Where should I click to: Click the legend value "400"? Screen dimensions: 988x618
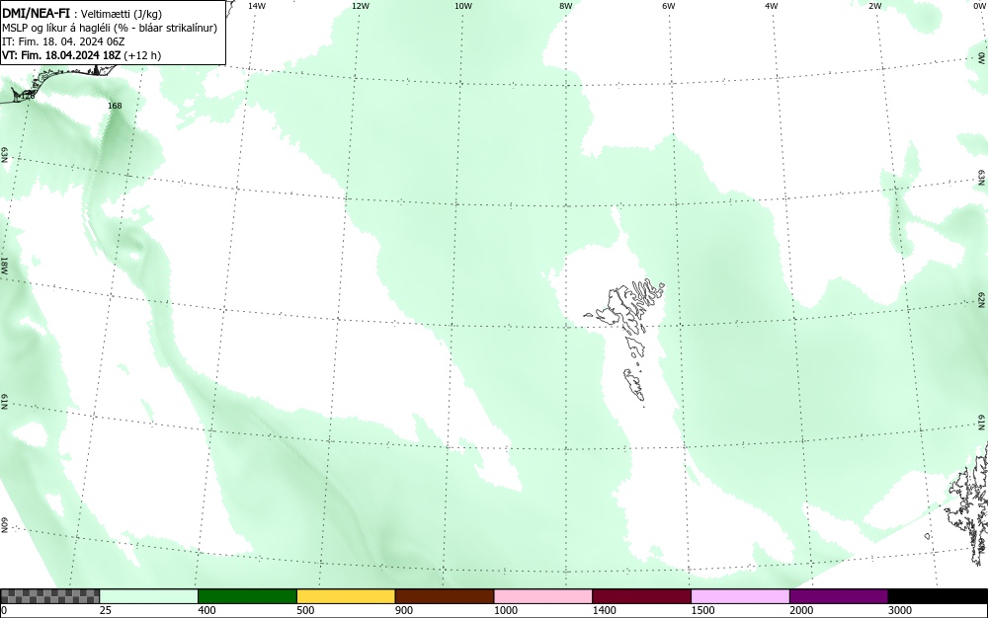pos(206,610)
